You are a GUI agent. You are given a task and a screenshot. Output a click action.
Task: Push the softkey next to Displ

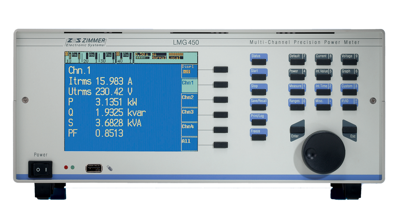click(x=221, y=70)
